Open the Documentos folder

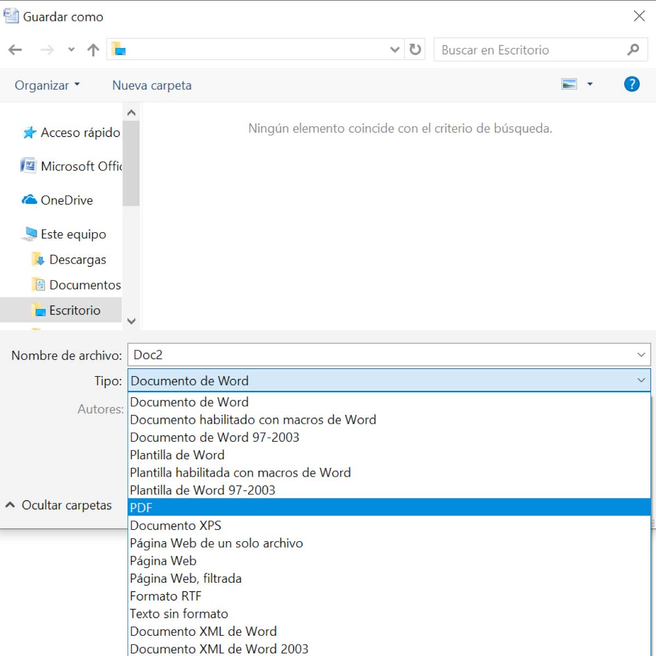85,285
